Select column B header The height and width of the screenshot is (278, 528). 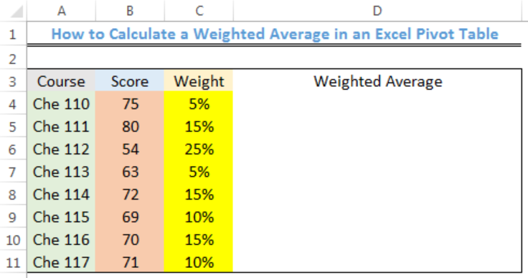point(130,11)
